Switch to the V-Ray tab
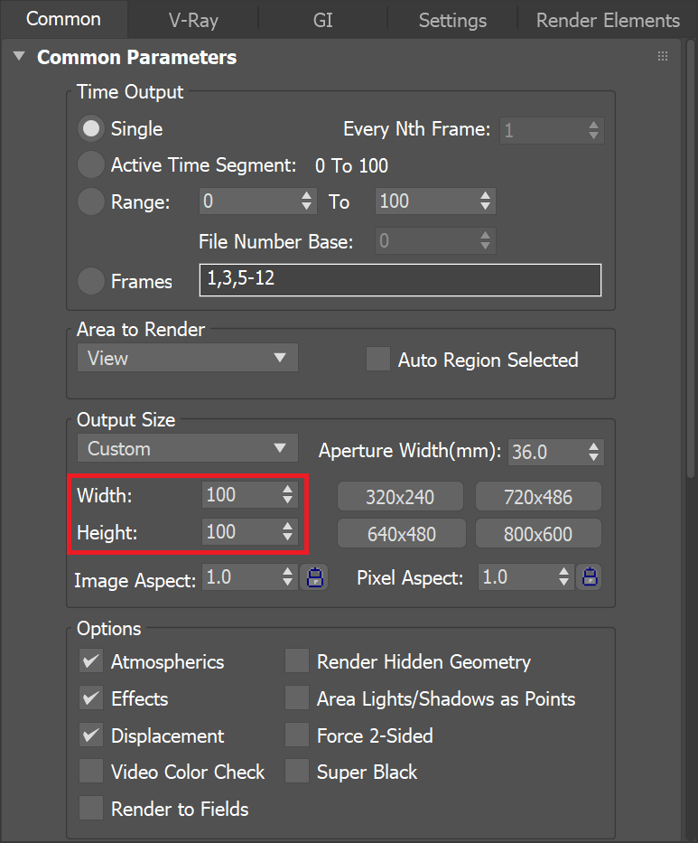 [192, 19]
